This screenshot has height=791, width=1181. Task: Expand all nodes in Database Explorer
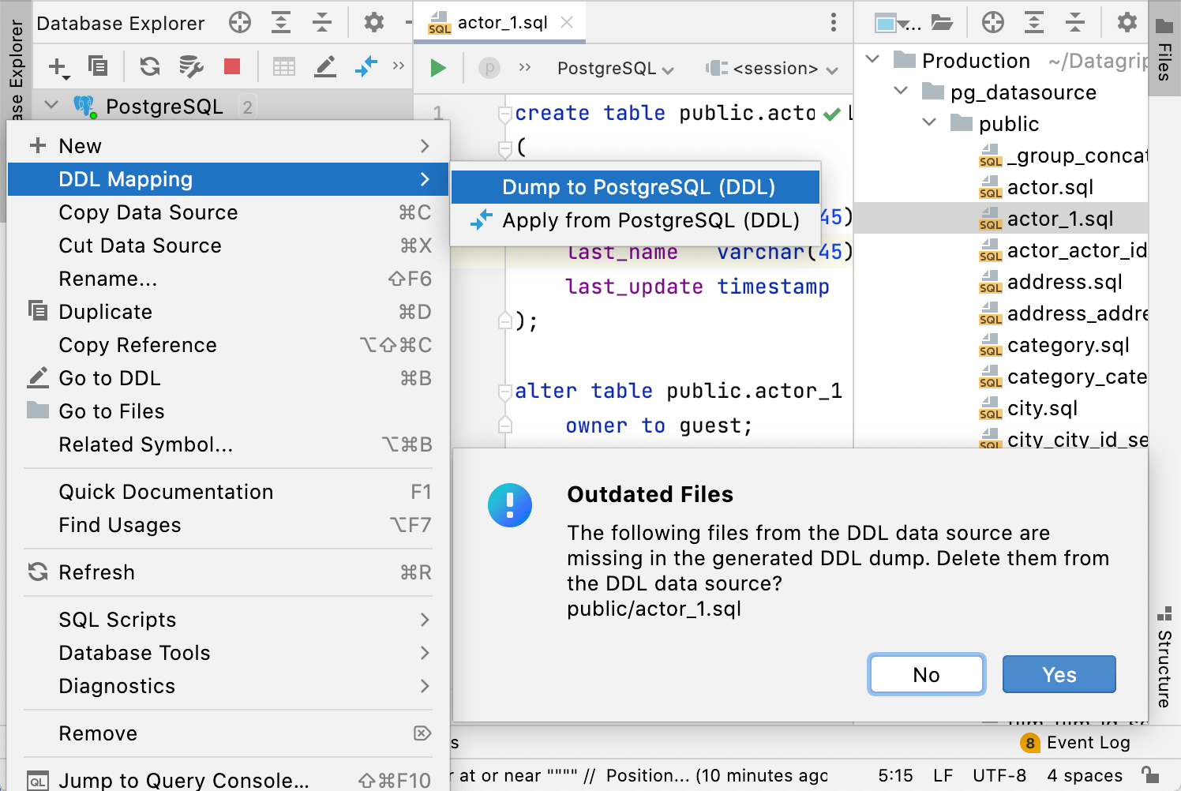tap(280, 22)
